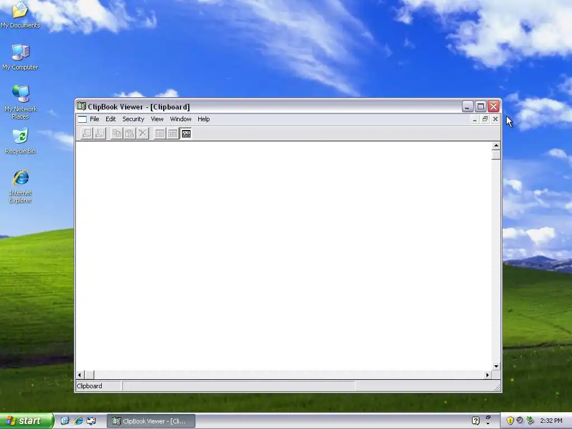
Task: Click the Clipboard status bar text
Action: click(x=89, y=386)
